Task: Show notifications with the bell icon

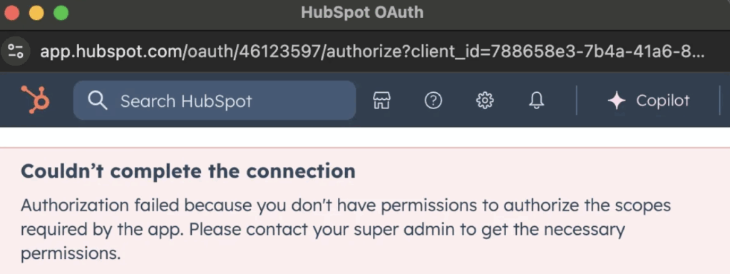Action: point(536,100)
